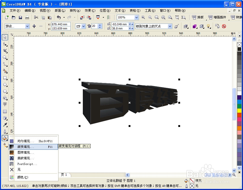Pick the yellow swatch in color palette

(239, 111)
